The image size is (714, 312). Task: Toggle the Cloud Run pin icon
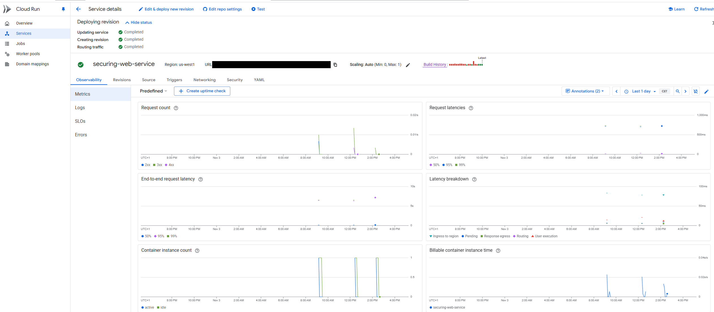[x=63, y=9]
